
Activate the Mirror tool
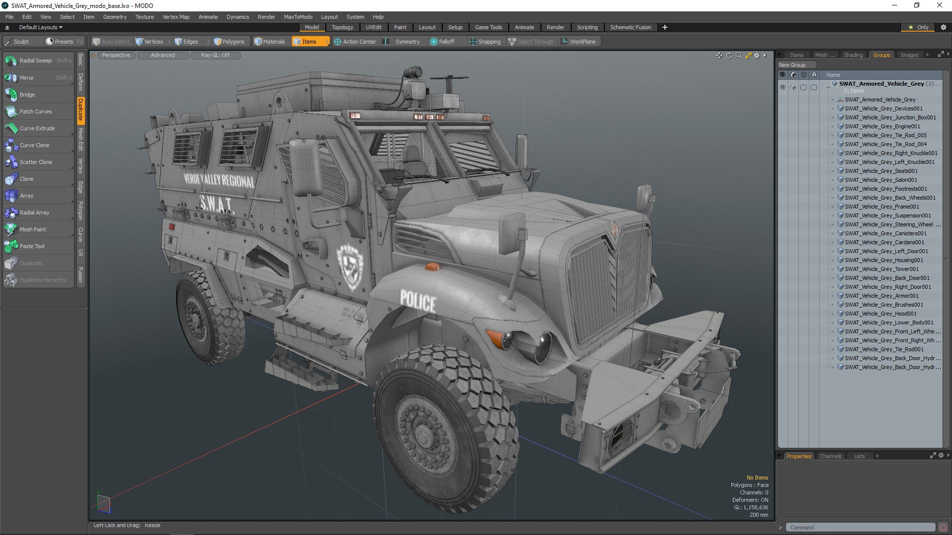pos(38,78)
